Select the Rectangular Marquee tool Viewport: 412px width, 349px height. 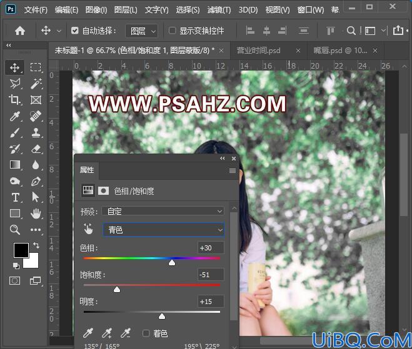tap(36, 67)
